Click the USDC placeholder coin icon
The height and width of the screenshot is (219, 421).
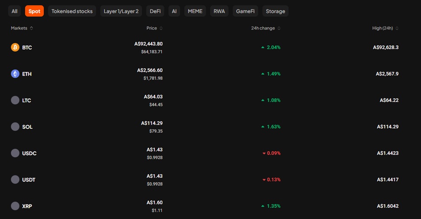(x=15, y=153)
